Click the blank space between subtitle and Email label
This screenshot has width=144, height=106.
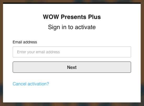pyautogui.click(x=72, y=35)
